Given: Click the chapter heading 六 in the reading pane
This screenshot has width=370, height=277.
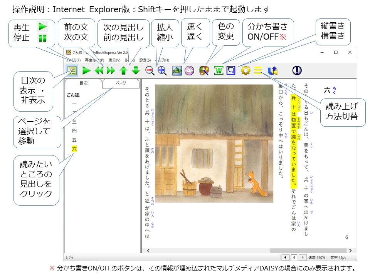Looking at the screenshot, I should 327,90.
